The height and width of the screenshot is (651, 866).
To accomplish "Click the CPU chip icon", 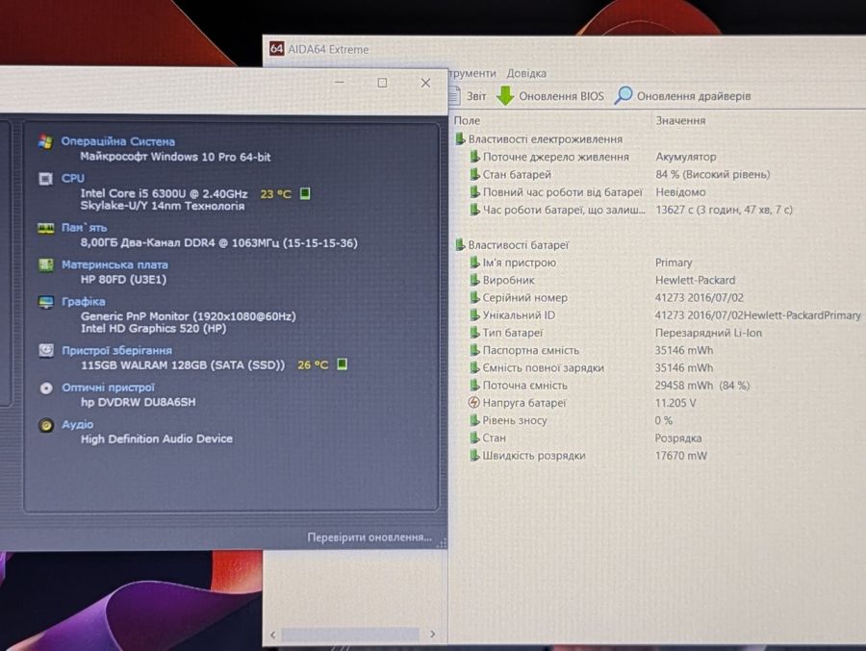I will 45,178.
